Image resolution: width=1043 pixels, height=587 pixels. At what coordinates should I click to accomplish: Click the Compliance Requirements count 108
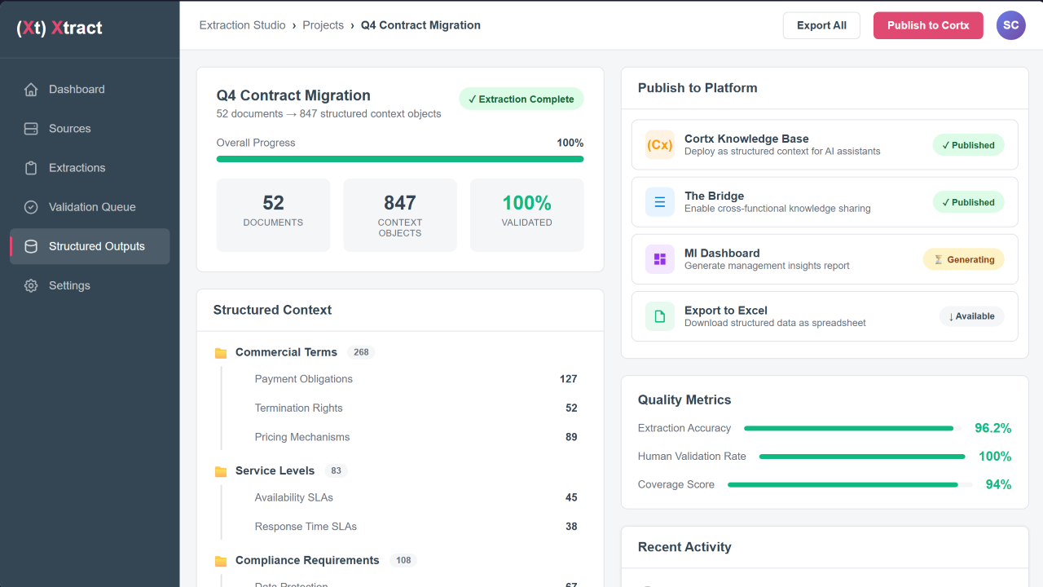[403, 561]
